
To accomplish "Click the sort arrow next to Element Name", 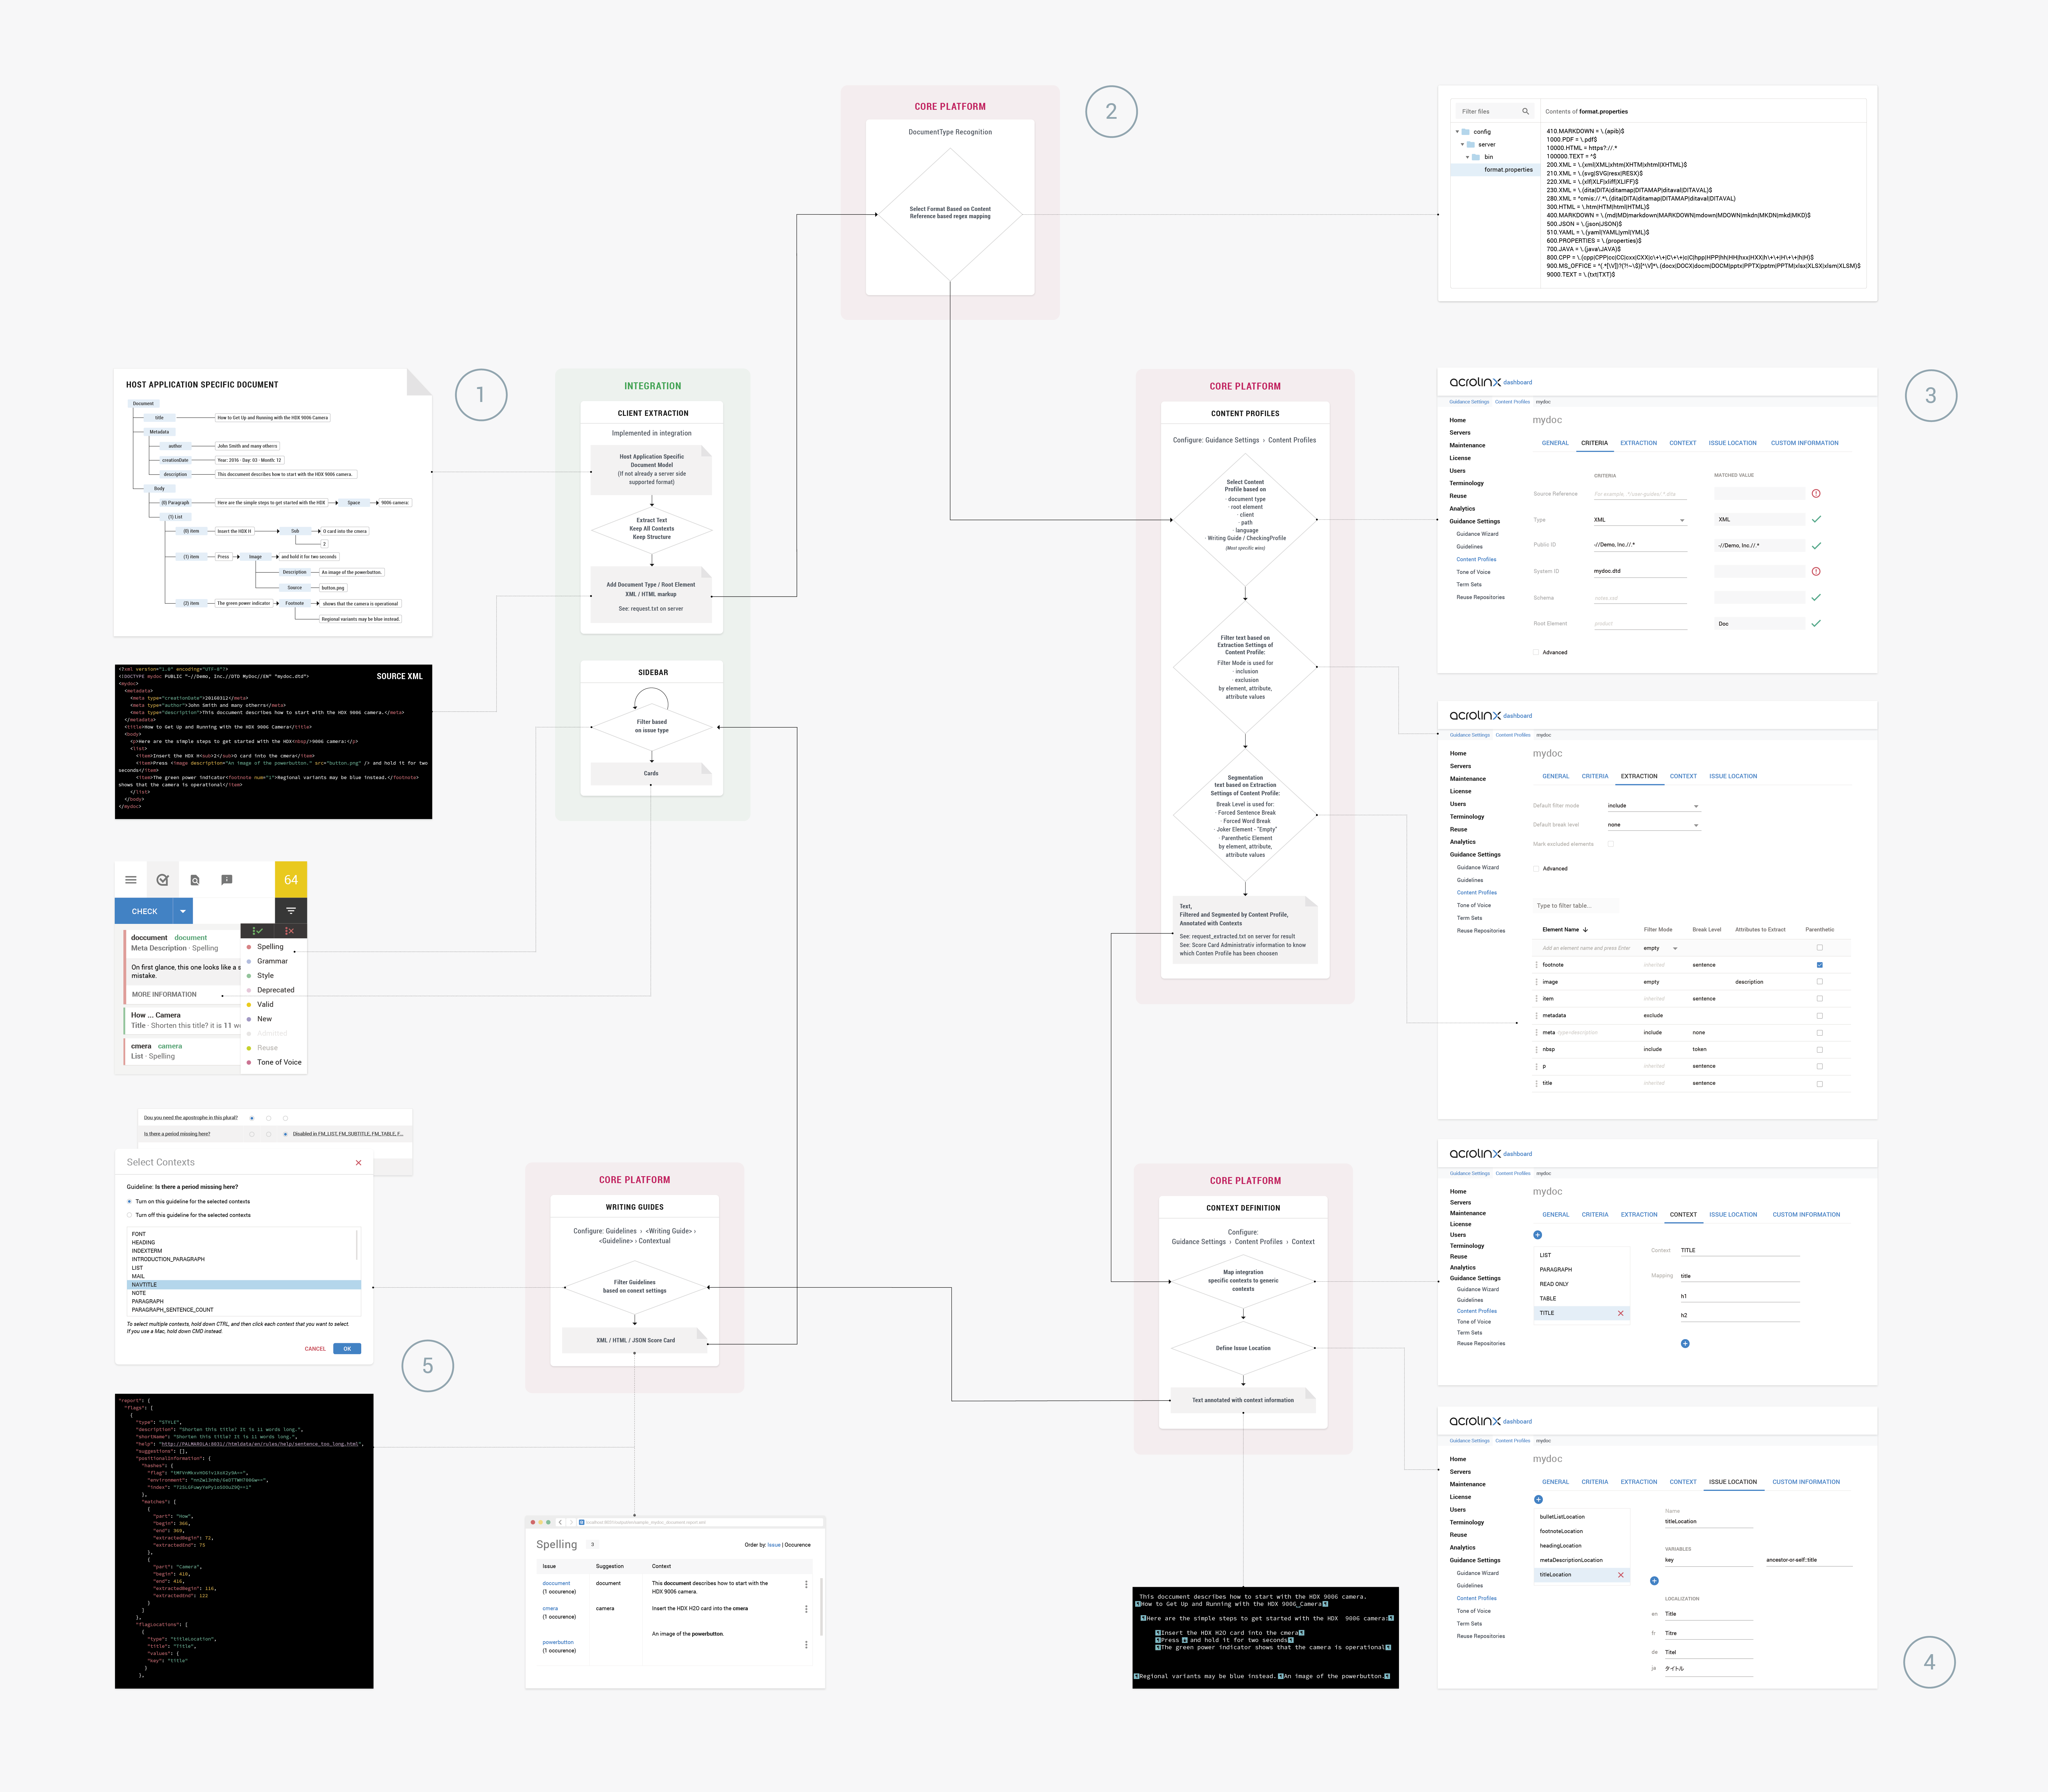I will click(x=1586, y=930).
